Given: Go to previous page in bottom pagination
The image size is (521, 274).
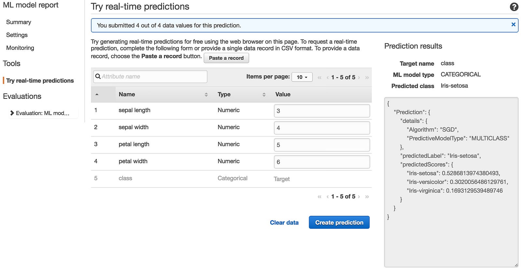Looking at the screenshot, I should [x=327, y=197].
